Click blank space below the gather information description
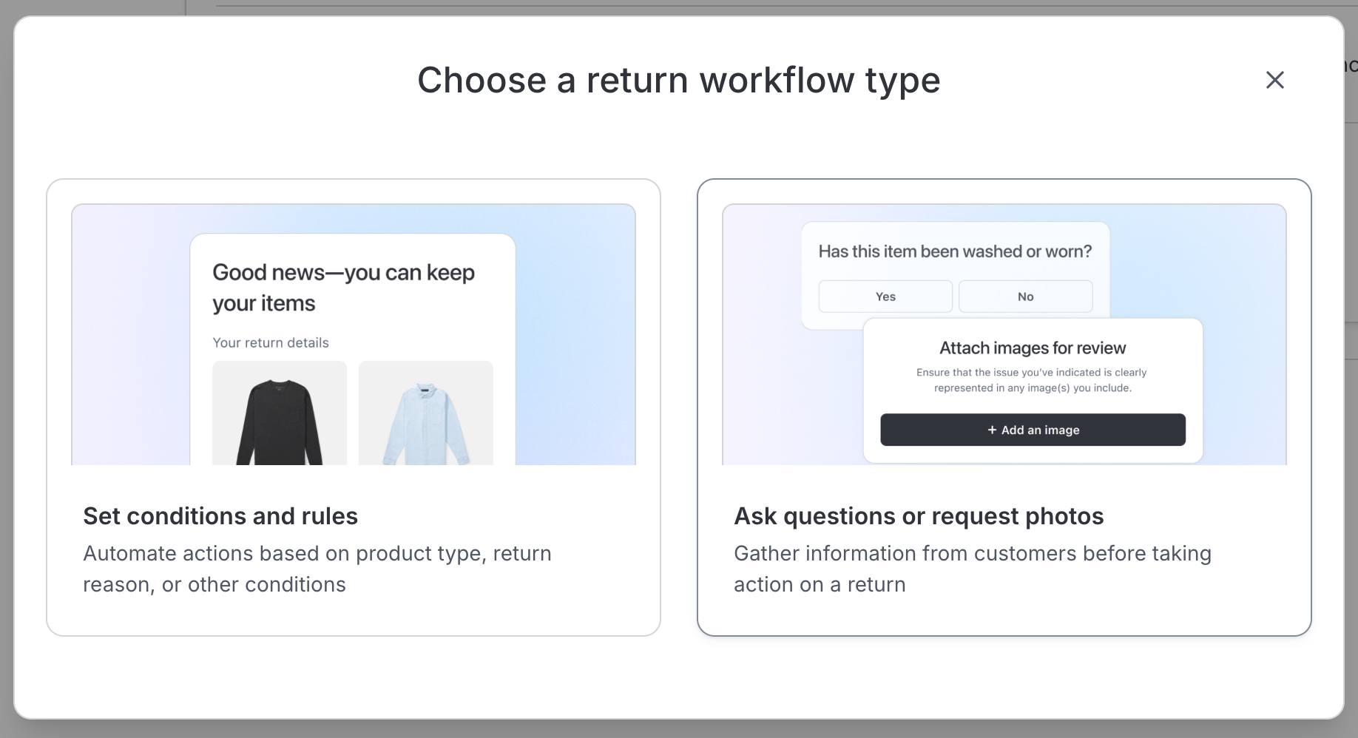Image resolution: width=1358 pixels, height=738 pixels. pos(1004,617)
